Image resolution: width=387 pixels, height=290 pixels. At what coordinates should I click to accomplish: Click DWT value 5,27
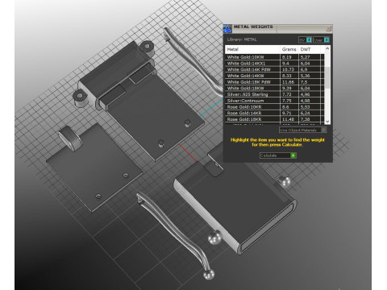tap(306, 57)
